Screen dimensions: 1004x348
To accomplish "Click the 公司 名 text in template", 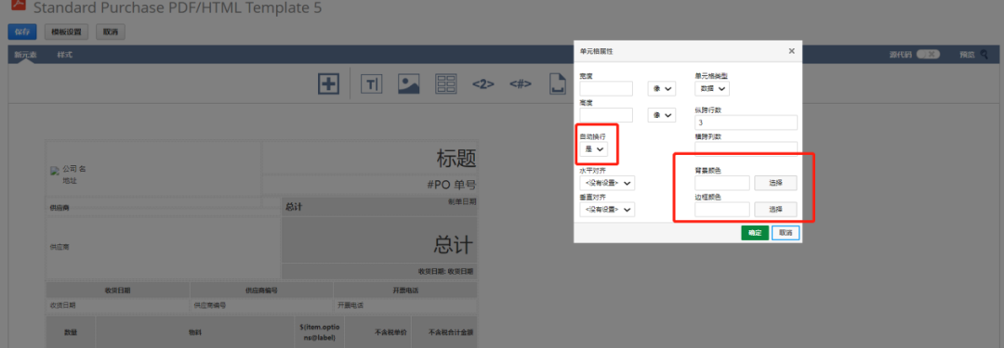I will [x=73, y=170].
